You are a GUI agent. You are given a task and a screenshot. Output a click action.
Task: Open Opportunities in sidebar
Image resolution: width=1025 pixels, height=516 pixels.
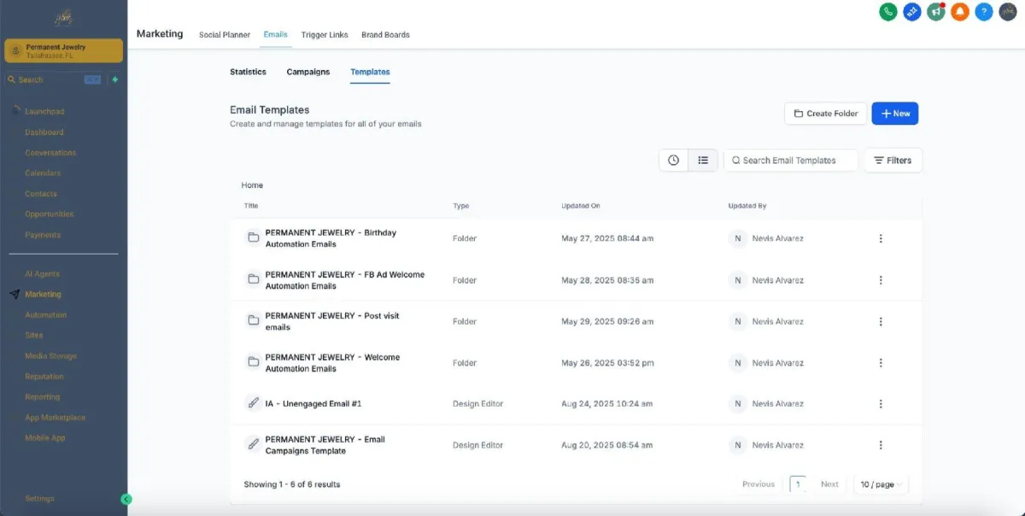pyautogui.click(x=50, y=214)
